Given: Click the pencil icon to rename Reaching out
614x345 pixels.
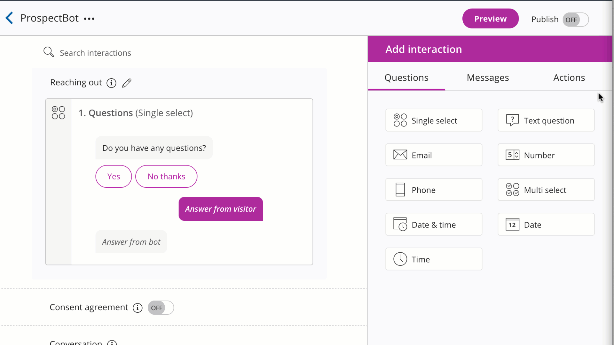Looking at the screenshot, I should click(127, 83).
